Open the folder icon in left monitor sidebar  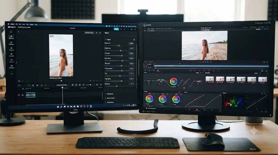11,32
